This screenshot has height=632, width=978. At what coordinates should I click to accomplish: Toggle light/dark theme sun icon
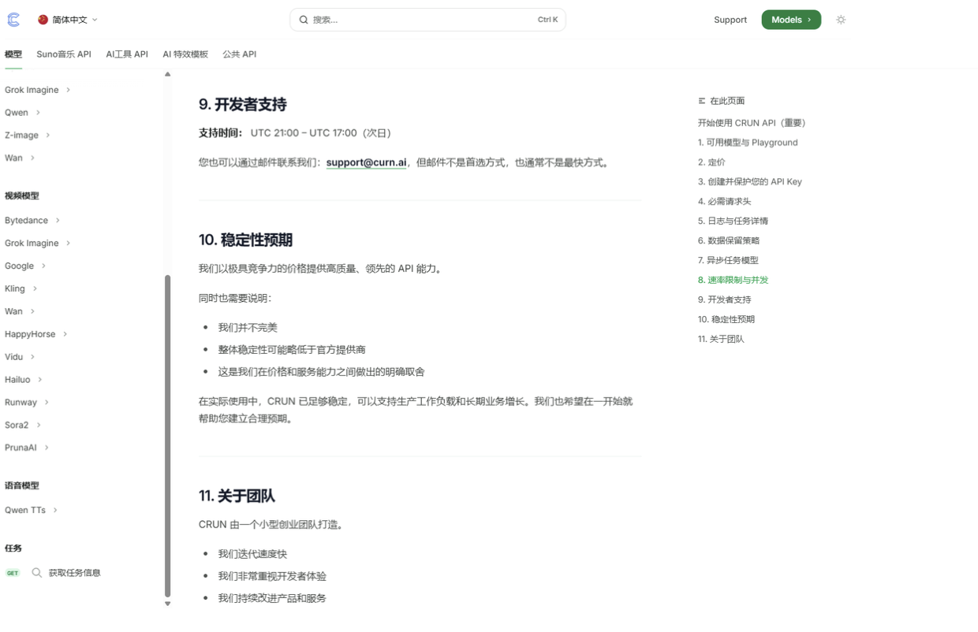[x=841, y=20]
